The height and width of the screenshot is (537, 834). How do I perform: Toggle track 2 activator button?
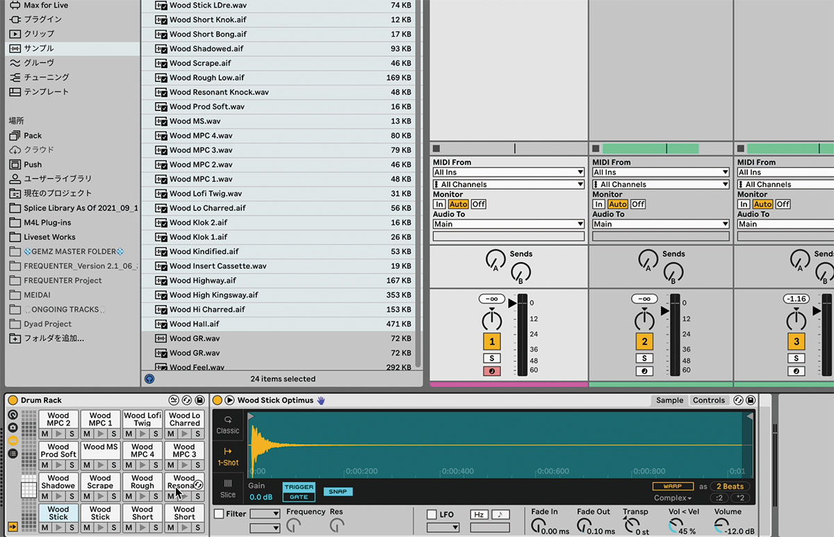click(644, 342)
